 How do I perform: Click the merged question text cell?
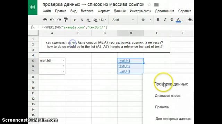(x=104, y=44)
